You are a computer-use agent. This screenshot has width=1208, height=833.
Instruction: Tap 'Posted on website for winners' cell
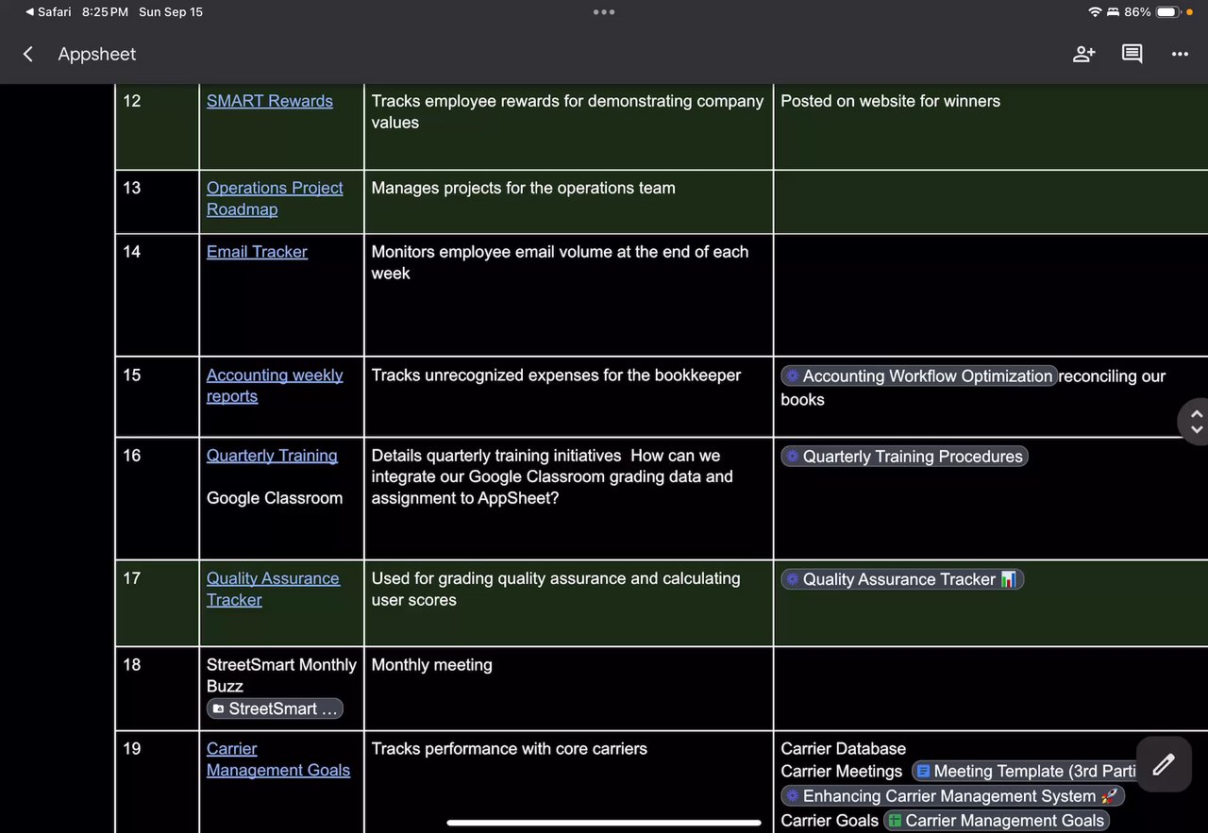pos(991,127)
